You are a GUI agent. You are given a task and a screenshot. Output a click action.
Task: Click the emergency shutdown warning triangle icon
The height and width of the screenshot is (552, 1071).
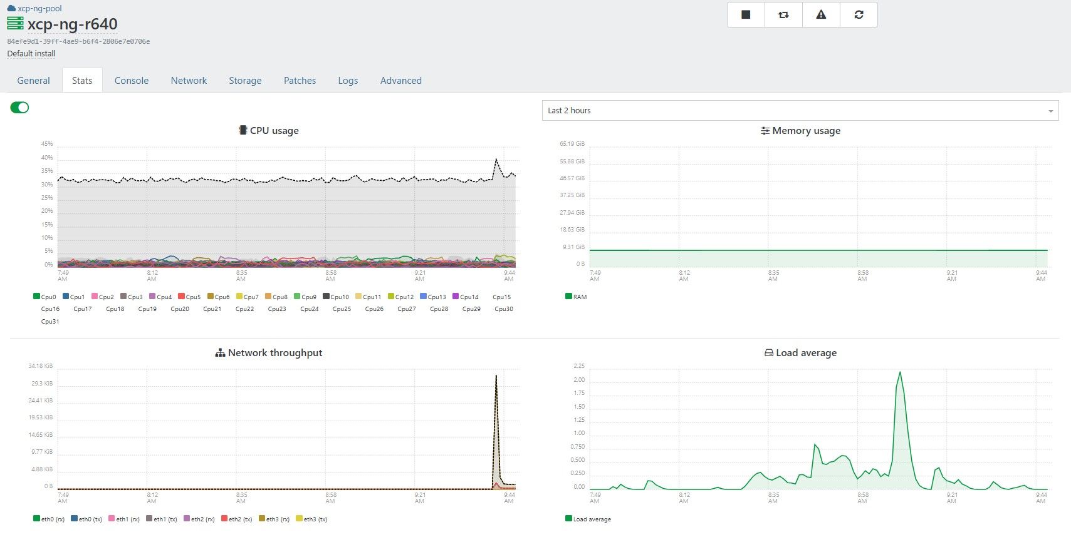(821, 14)
